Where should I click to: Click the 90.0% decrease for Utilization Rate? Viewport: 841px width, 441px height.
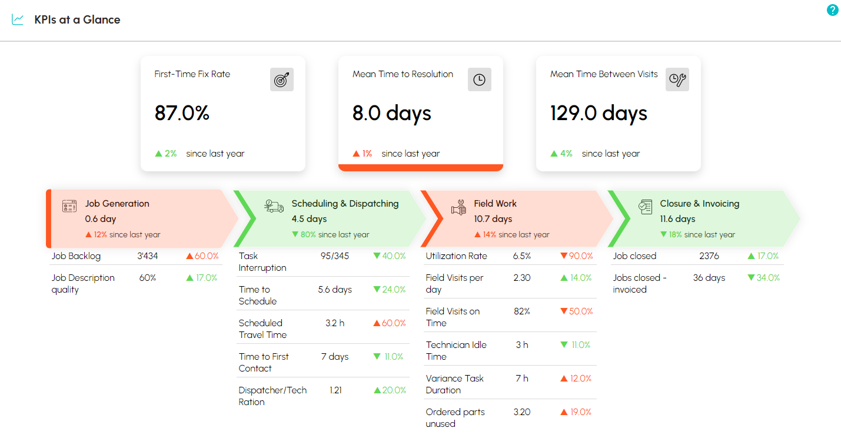coord(576,256)
